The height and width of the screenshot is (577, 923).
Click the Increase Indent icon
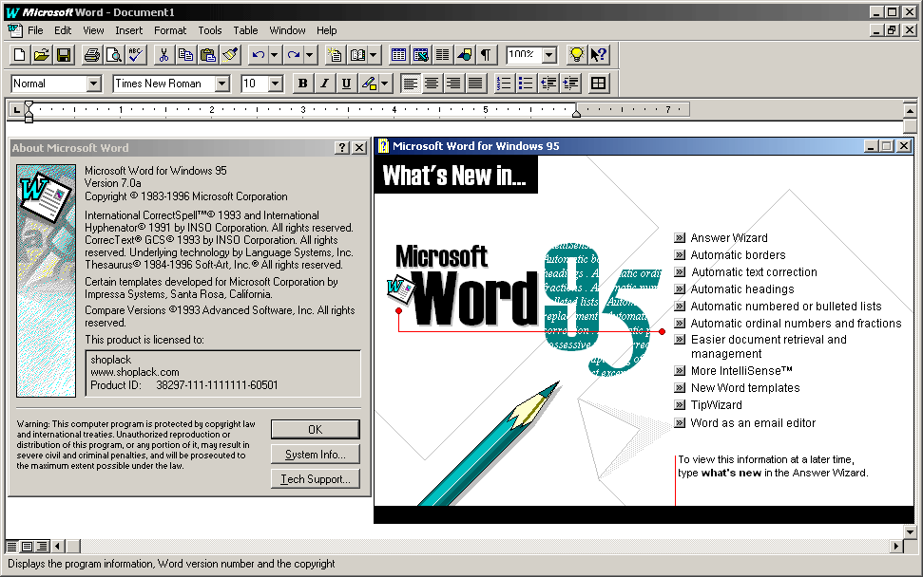(x=569, y=84)
